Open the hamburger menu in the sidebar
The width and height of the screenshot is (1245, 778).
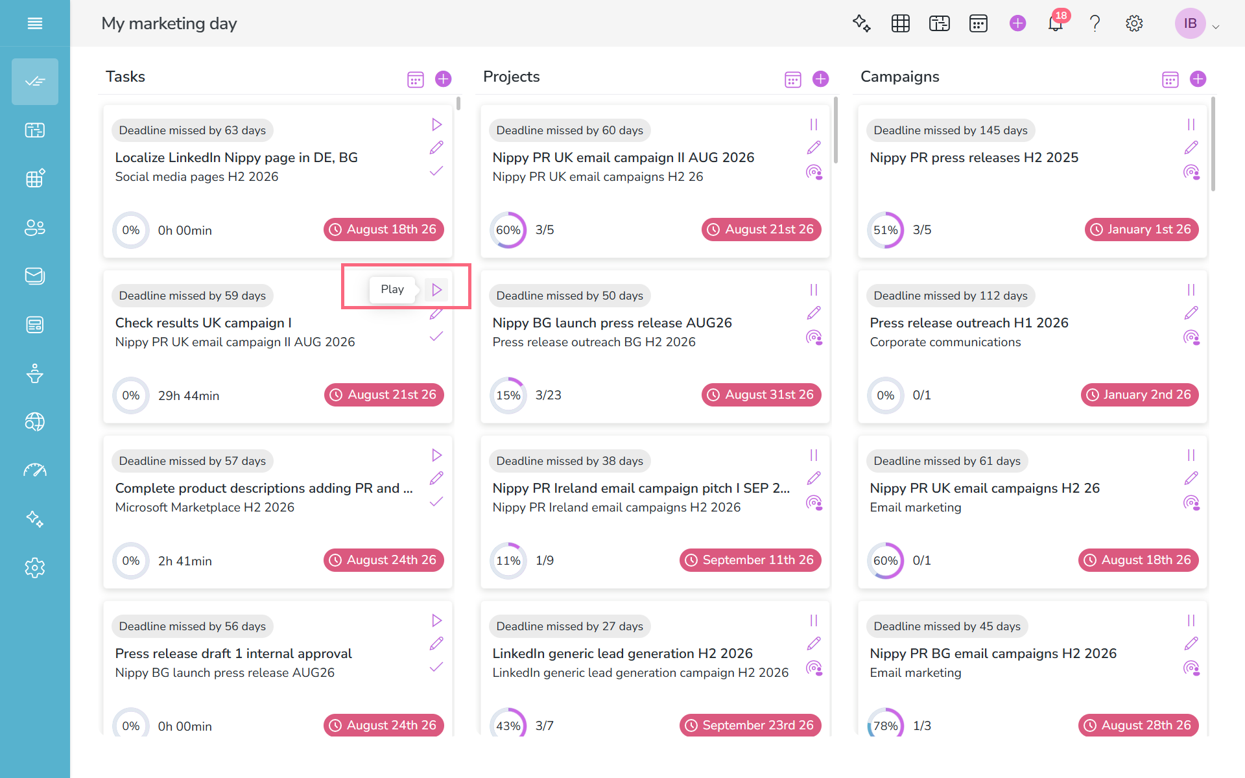[35, 23]
